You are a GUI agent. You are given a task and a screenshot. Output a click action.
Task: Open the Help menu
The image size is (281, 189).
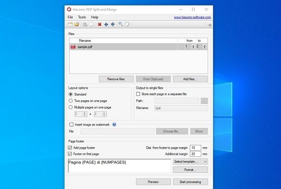click(x=94, y=17)
